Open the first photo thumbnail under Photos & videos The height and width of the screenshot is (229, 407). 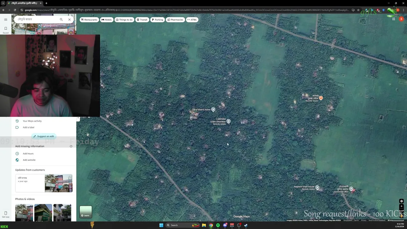pos(24,212)
